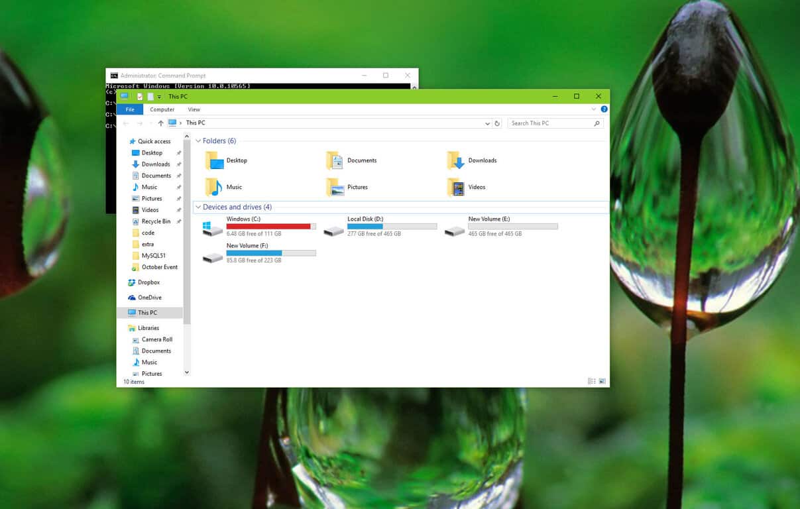This screenshot has height=509, width=800.
Task: Click the Up one level arrow
Action: tap(160, 123)
